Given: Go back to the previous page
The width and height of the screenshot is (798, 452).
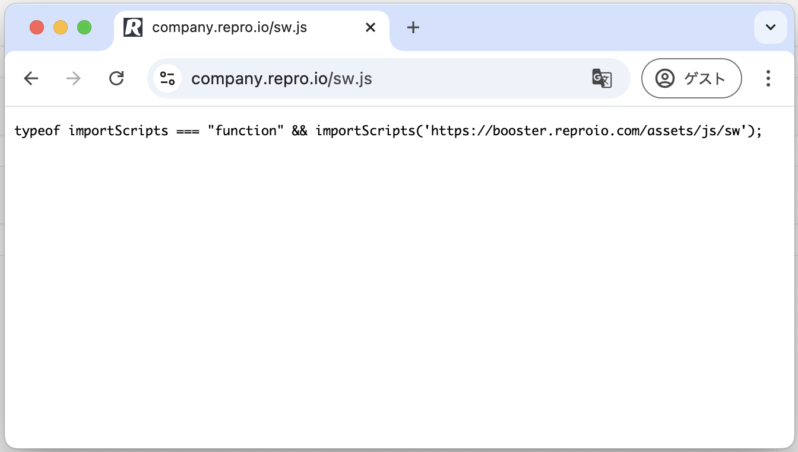Looking at the screenshot, I should tap(31, 78).
